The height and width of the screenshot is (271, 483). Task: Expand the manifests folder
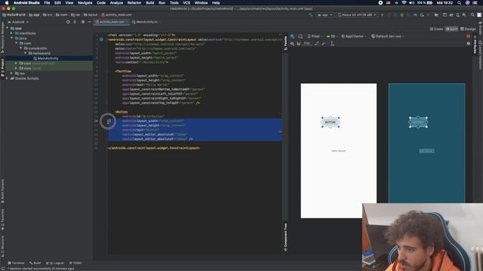12,33
